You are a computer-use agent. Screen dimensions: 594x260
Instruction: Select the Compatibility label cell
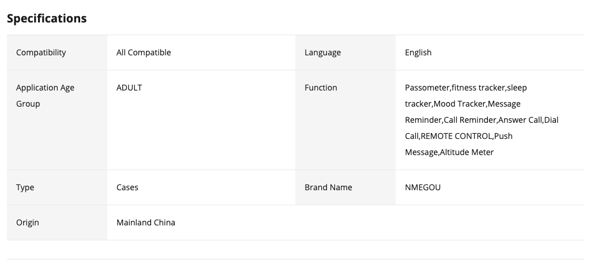click(x=41, y=52)
